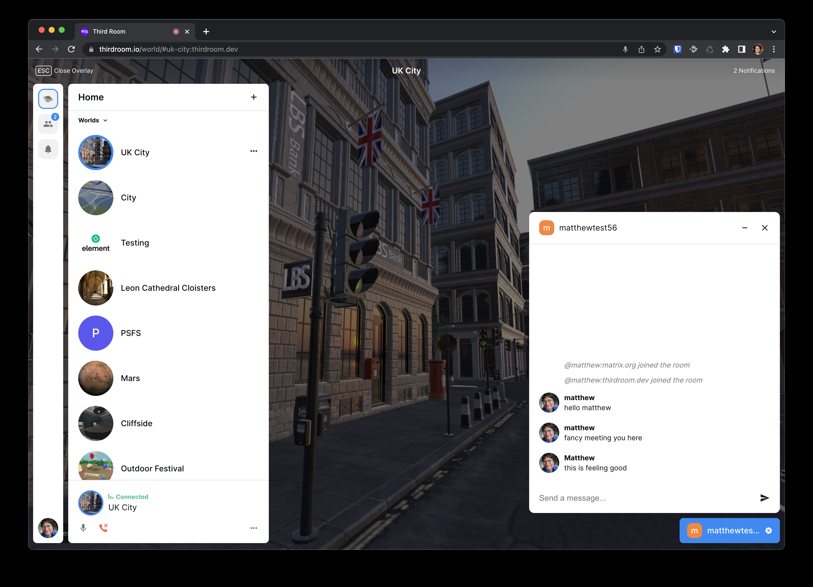This screenshot has width=813, height=587.
Task: Expand the Worlds dropdown
Action: [x=93, y=120]
